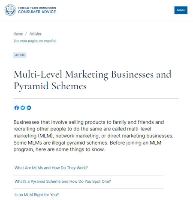Share article on Facebook

coord(17,108)
